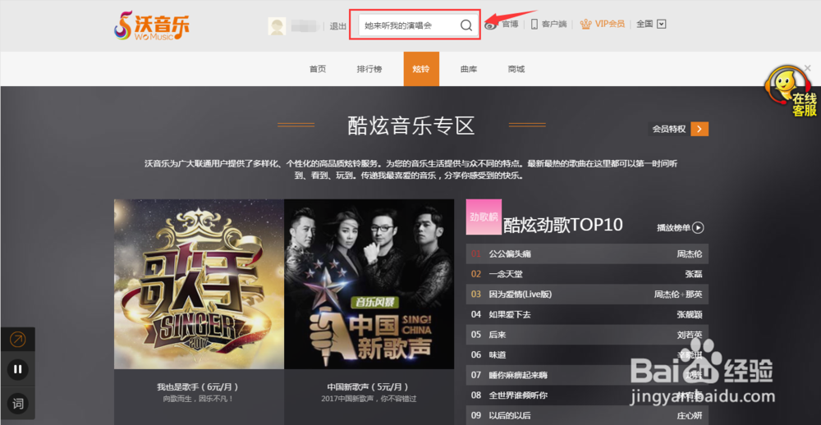This screenshot has height=425, width=821.
Task: Click artist 张靓颖
Action: point(690,314)
